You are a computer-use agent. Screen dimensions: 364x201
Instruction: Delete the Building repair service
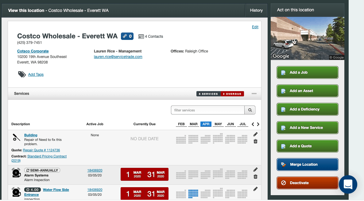255,141
